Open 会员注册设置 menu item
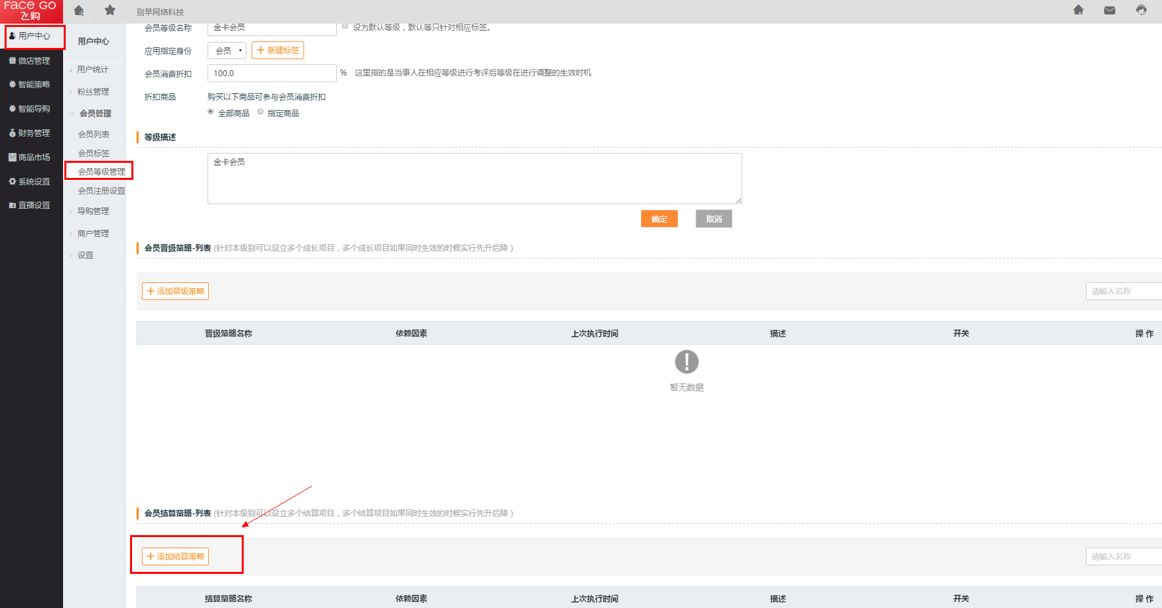 click(x=101, y=191)
